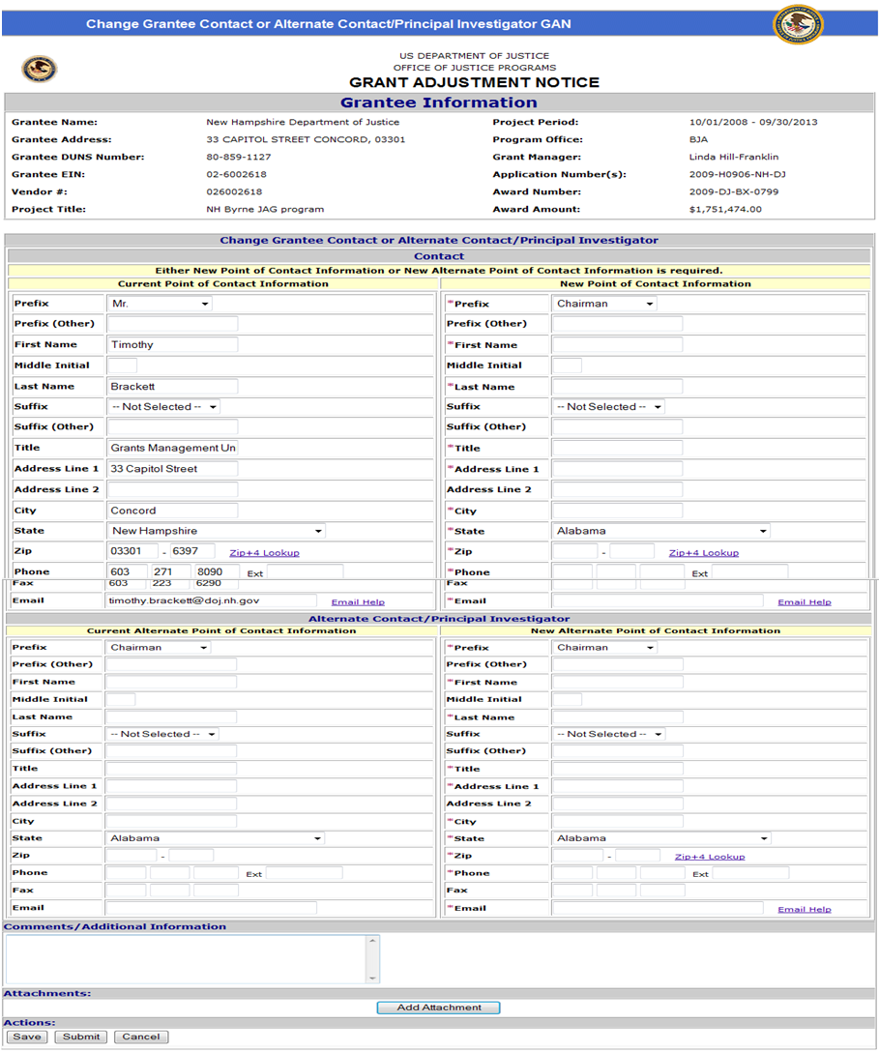Open the current contact Prefix dropdown showing Mr.
Image resolution: width=879 pixels, height=1052 pixels.
click(x=161, y=304)
